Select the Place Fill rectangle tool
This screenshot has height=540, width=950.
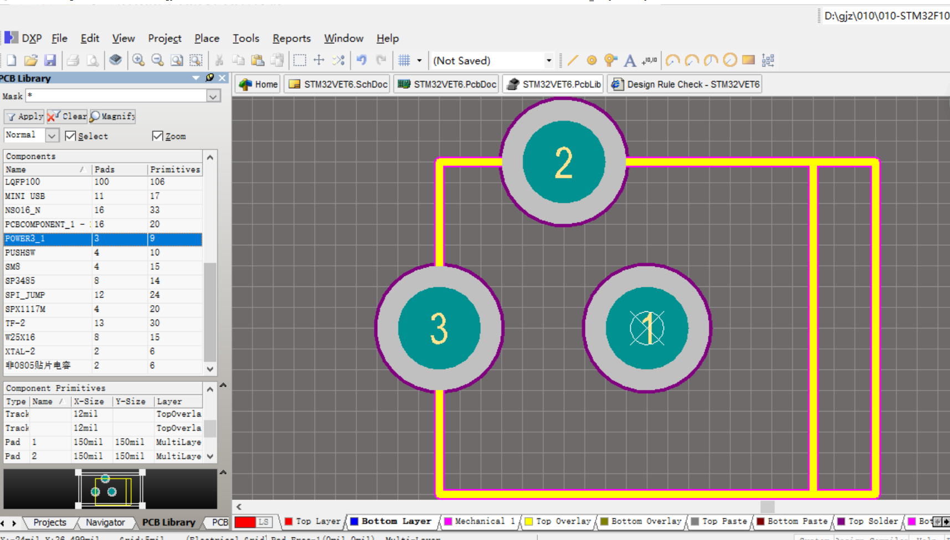748,60
